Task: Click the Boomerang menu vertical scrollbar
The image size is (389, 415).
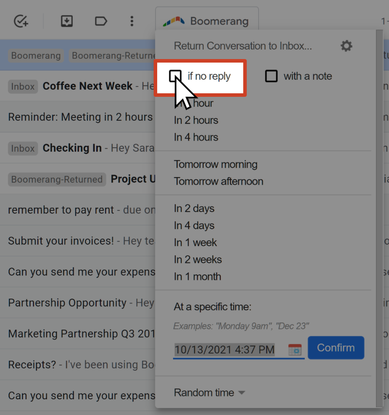Action: coord(380,218)
